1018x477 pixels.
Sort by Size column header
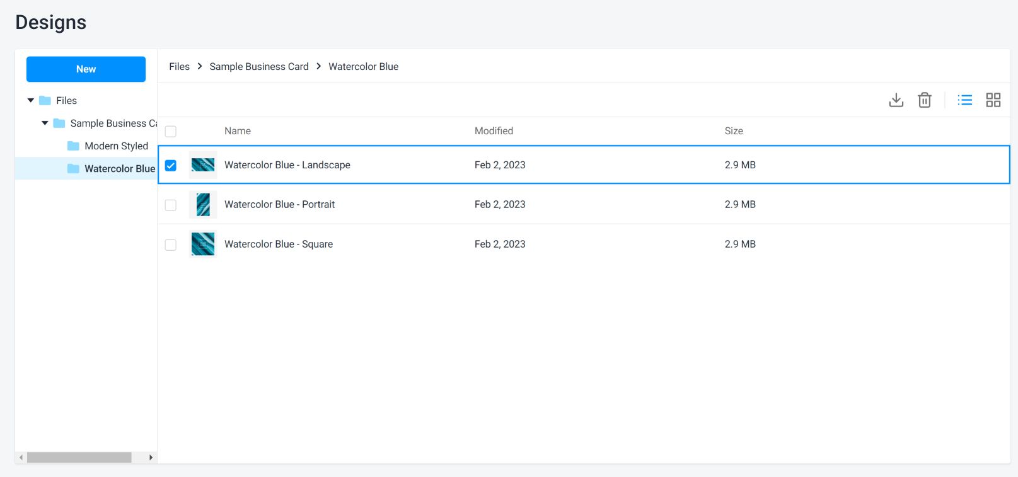[734, 131]
